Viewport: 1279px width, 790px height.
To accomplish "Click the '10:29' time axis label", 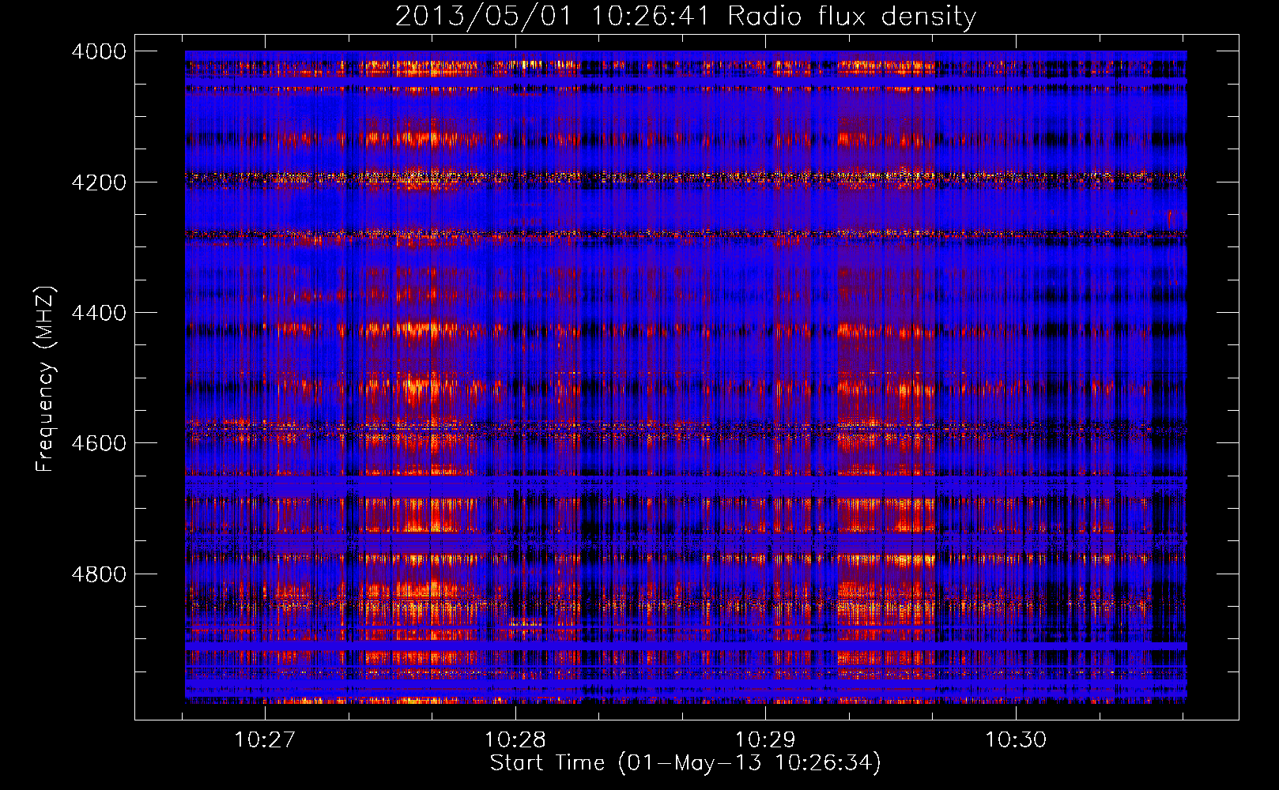I will [x=765, y=739].
